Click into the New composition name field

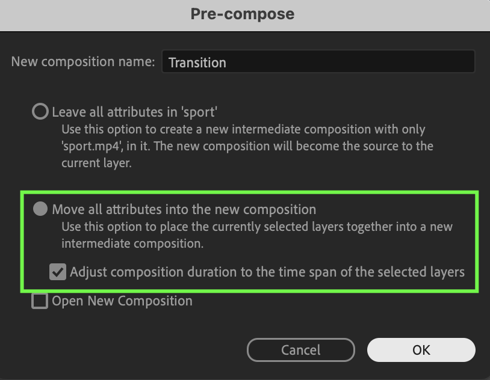(x=318, y=62)
